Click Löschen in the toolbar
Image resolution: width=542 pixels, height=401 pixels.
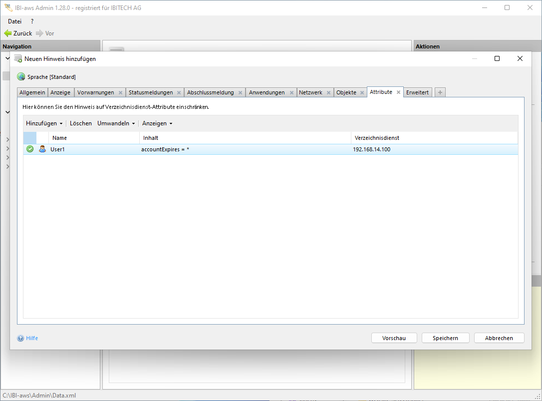point(80,123)
